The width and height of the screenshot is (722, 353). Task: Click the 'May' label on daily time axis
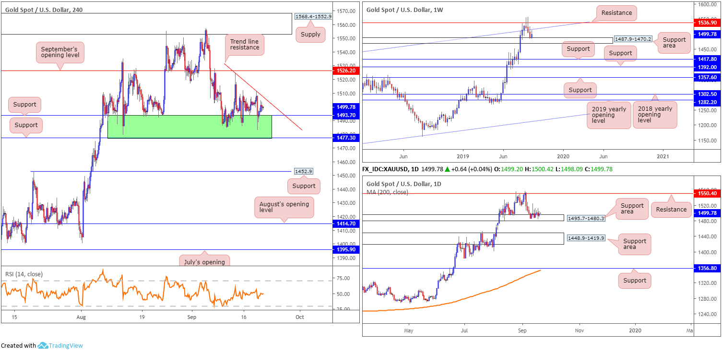pyautogui.click(x=408, y=330)
